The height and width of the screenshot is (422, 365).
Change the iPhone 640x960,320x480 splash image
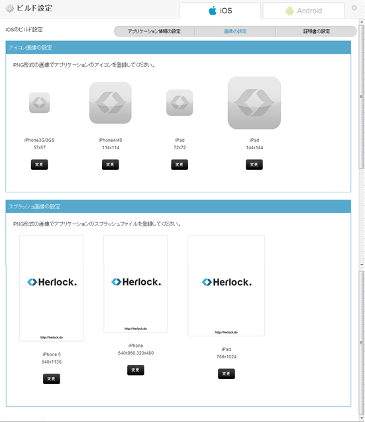click(135, 370)
